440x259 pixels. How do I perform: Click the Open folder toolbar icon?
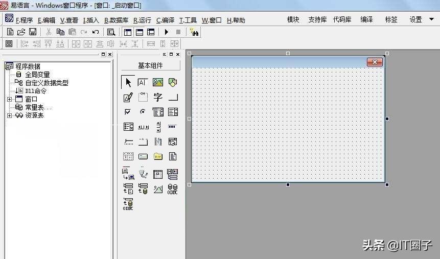point(21,32)
